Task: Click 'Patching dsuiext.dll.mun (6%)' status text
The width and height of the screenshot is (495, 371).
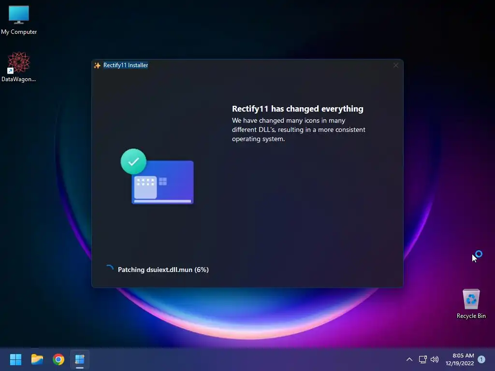Action: pyautogui.click(x=163, y=270)
